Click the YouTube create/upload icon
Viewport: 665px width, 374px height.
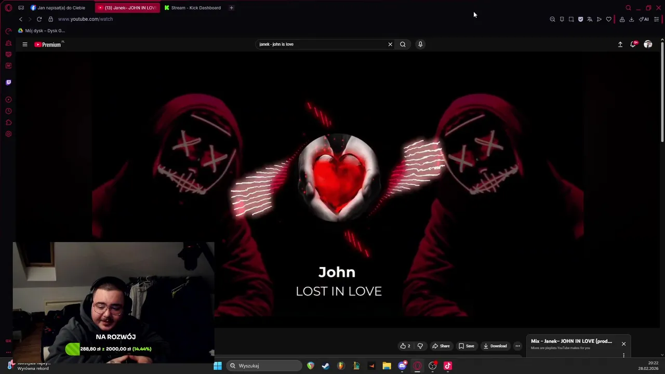(x=620, y=45)
